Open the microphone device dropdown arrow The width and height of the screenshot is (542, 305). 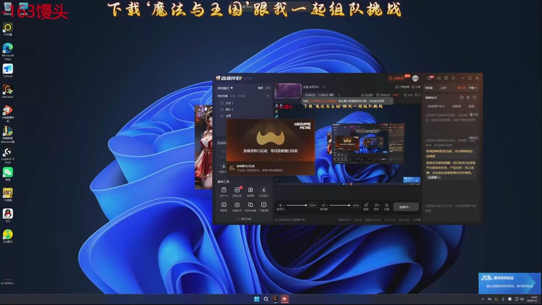click(284, 205)
